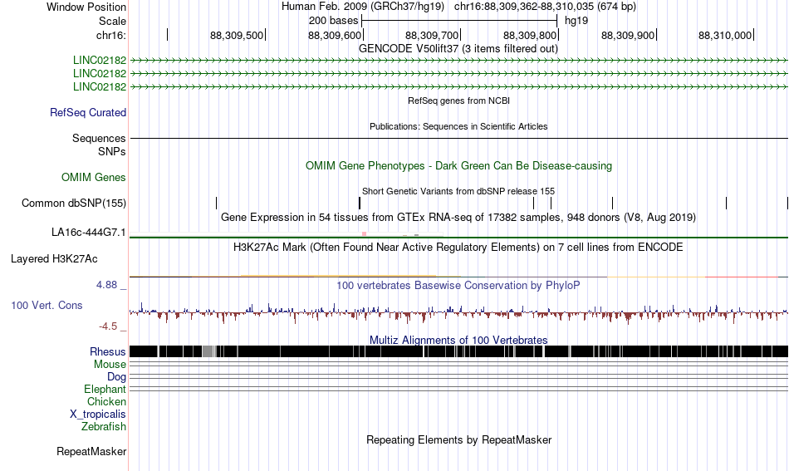The height and width of the screenshot is (471, 789).
Task: Click the H3K27Ac Mark track title
Action: pyautogui.click(x=458, y=247)
